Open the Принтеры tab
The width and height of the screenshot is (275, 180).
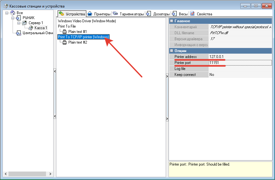pos(99,14)
